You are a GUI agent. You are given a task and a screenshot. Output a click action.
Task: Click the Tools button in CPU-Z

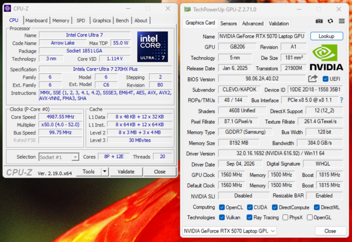tap(89, 172)
